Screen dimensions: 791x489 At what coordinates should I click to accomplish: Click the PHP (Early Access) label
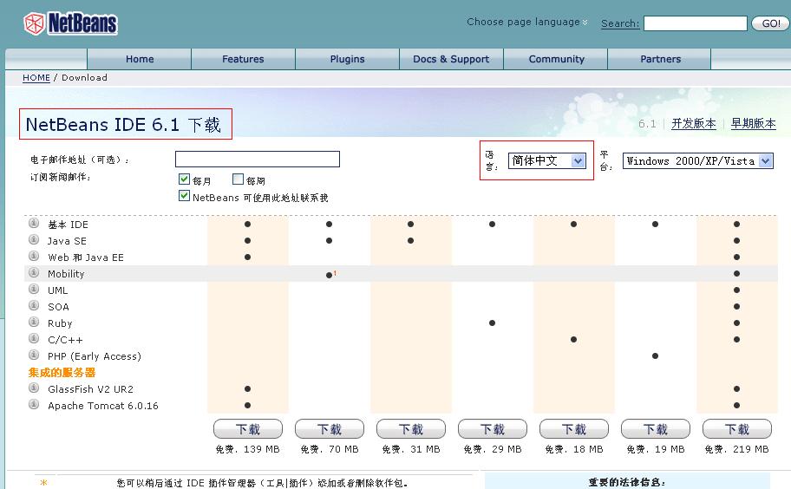pyautogui.click(x=95, y=356)
